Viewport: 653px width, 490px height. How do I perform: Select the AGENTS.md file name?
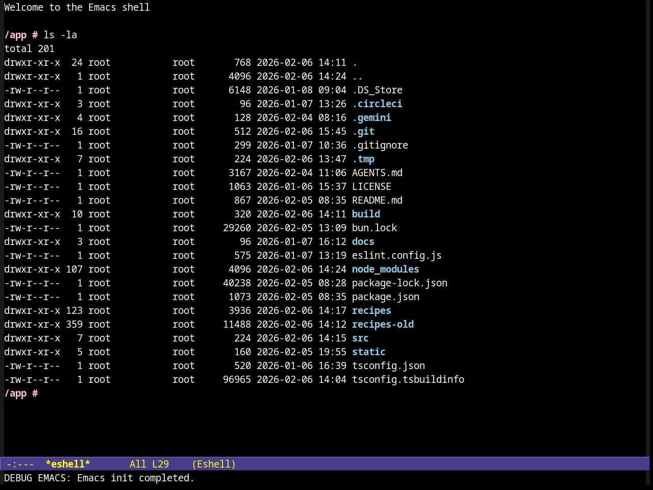pos(377,173)
